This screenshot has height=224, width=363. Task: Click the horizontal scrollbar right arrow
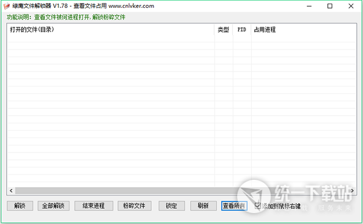(x=352, y=191)
